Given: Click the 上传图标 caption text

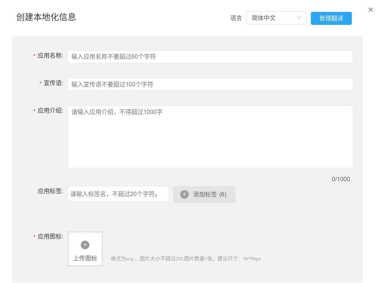Looking at the screenshot, I should click(85, 258).
